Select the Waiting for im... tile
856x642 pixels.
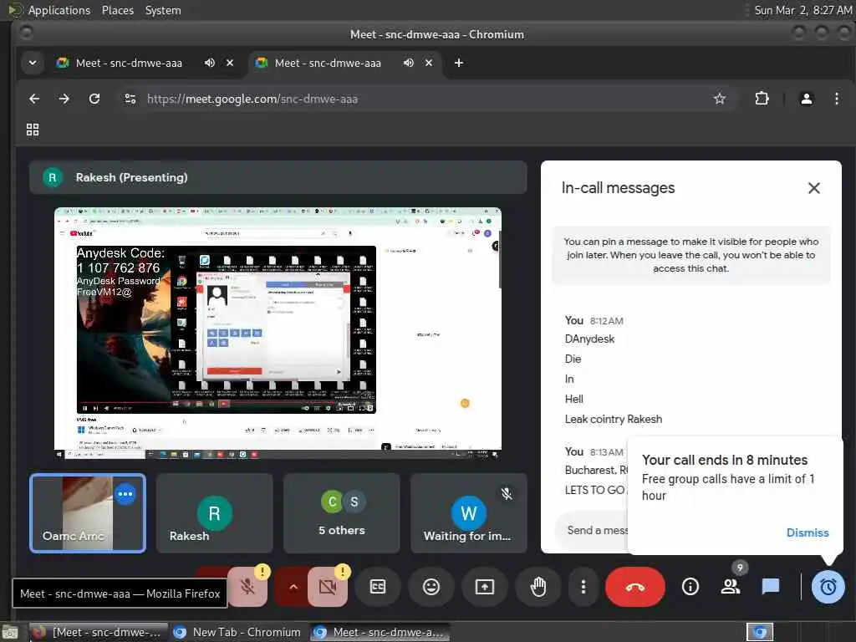tap(468, 513)
